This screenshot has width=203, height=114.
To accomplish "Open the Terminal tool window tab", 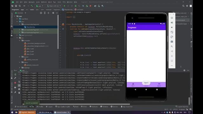I will tap(104, 107).
